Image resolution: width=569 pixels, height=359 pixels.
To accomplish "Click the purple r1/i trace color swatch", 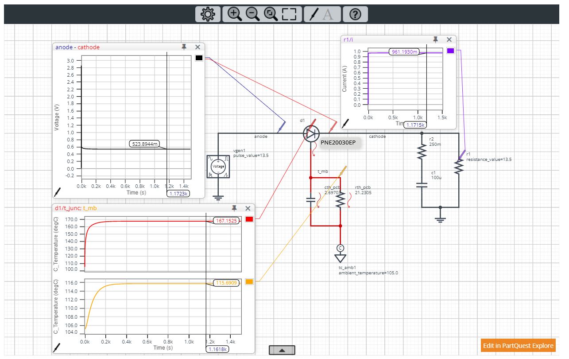I will coord(451,51).
